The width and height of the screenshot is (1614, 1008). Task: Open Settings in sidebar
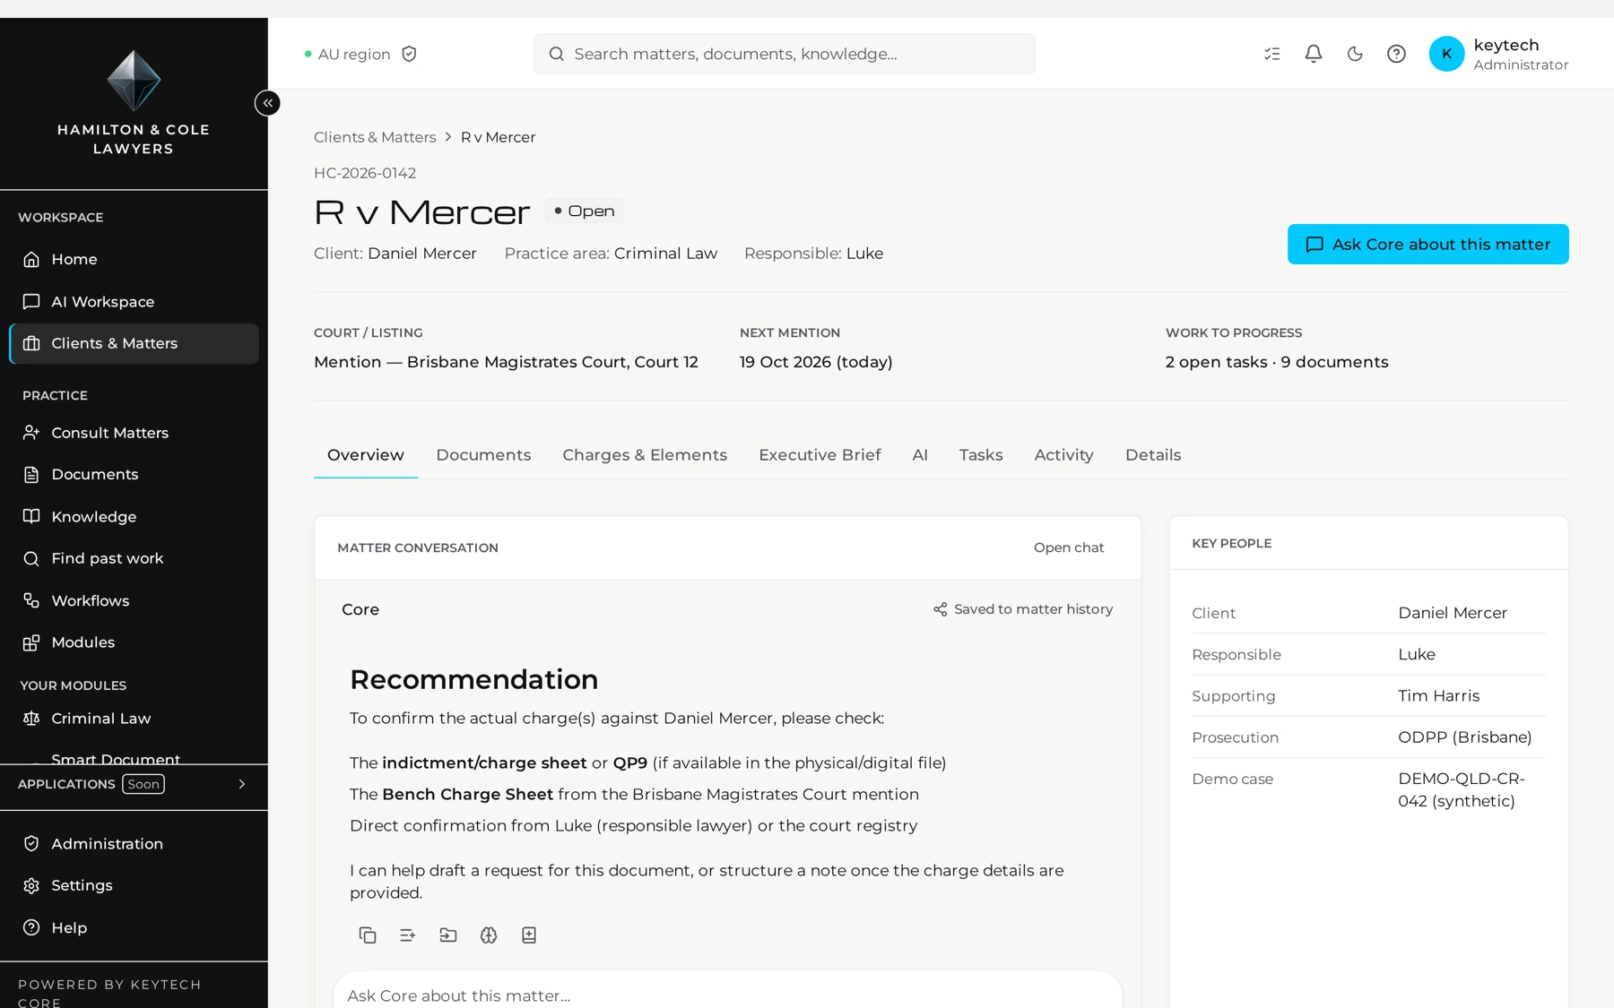coord(134,885)
